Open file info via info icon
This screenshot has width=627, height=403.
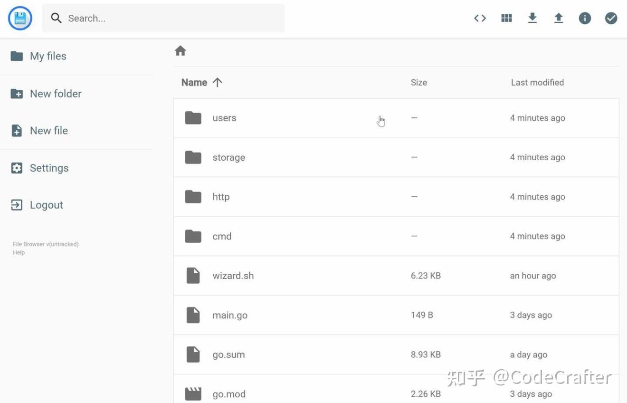(585, 19)
